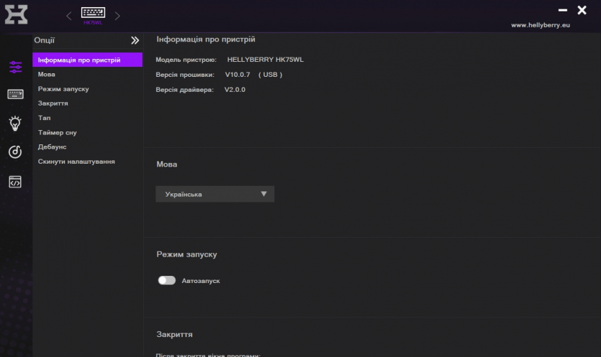601x357 pixels.
Task: Enable the Автозапуск toggle switch
Action: tap(167, 280)
